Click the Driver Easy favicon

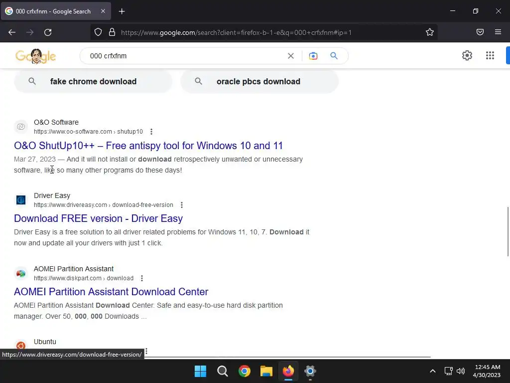pyautogui.click(x=21, y=200)
